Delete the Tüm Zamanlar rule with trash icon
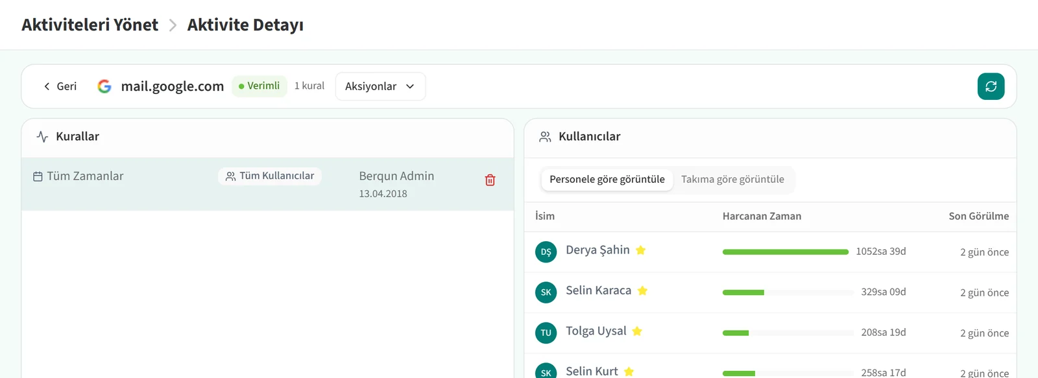Viewport: 1038px width, 378px height. click(x=490, y=180)
